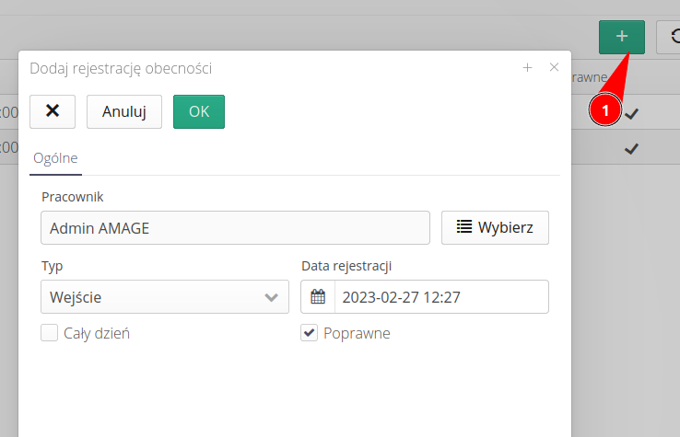Click the Anuluj button
Image resolution: width=680 pixels, height=437 pixels.
(124, 111)
